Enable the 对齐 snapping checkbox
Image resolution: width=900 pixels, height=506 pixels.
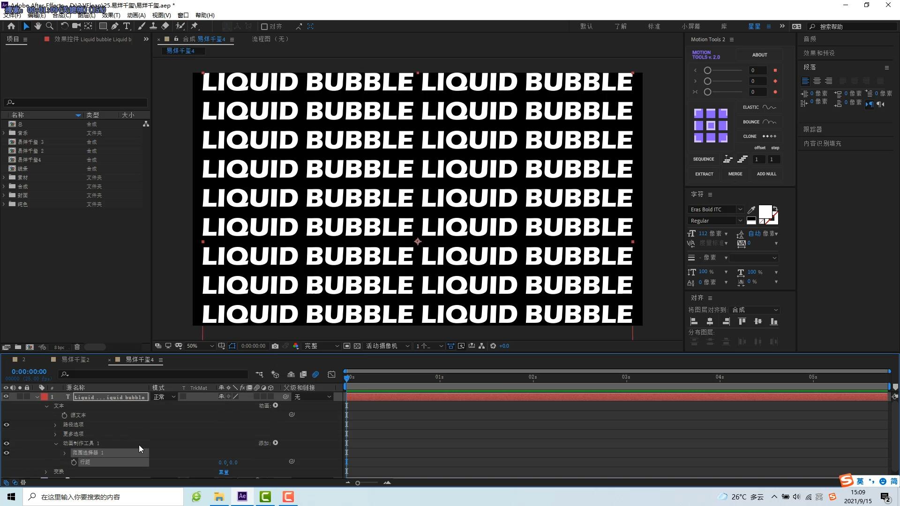pyautogui.click(x=264, y=27)
